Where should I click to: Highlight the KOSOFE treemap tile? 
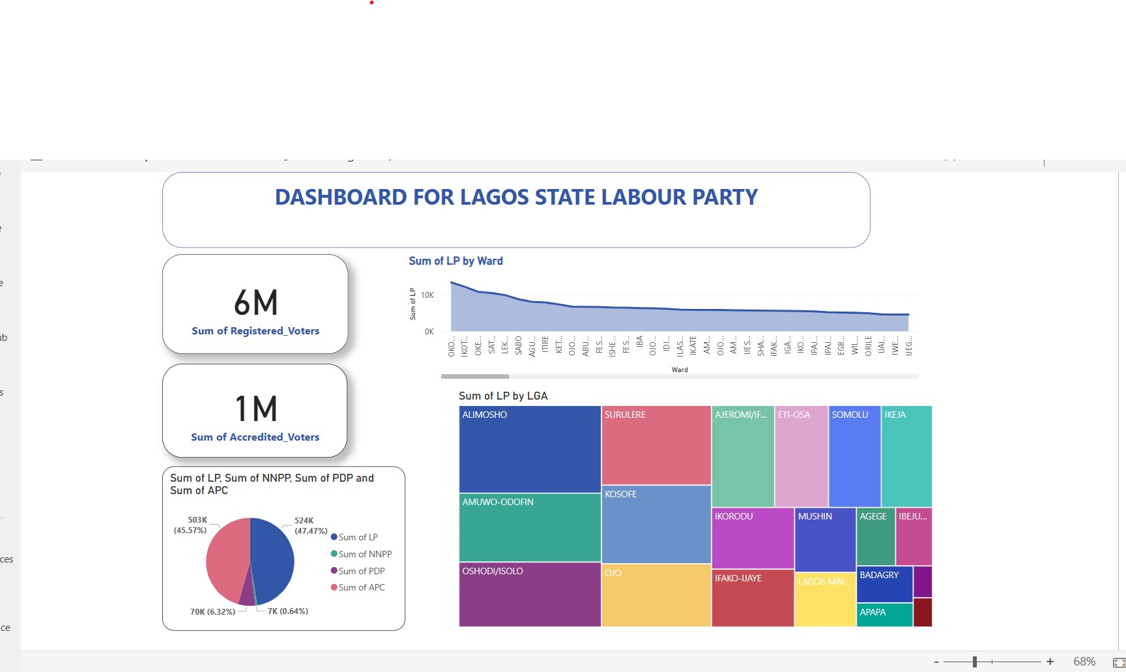tap(656, 525)
